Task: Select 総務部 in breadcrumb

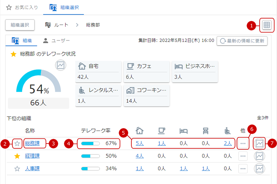Action: tap(93, 25)
